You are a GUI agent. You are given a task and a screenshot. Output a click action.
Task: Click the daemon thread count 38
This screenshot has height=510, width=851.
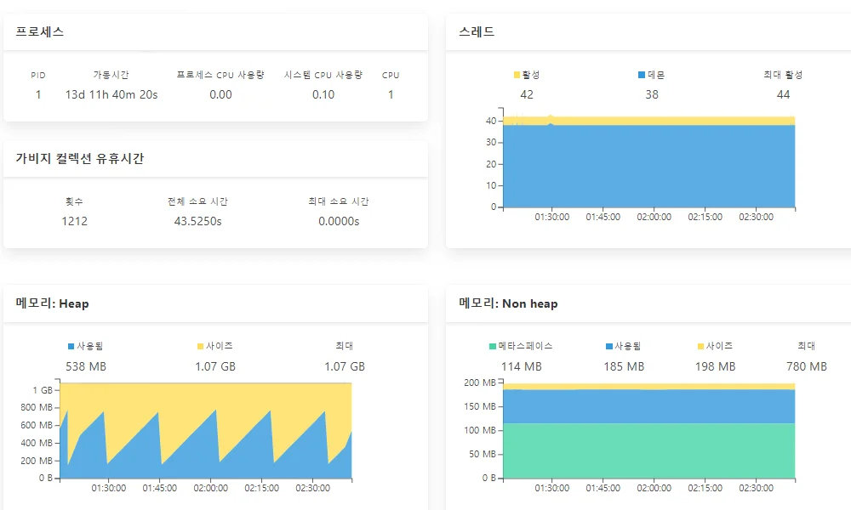pyautogui.click(x=652, y=94)
